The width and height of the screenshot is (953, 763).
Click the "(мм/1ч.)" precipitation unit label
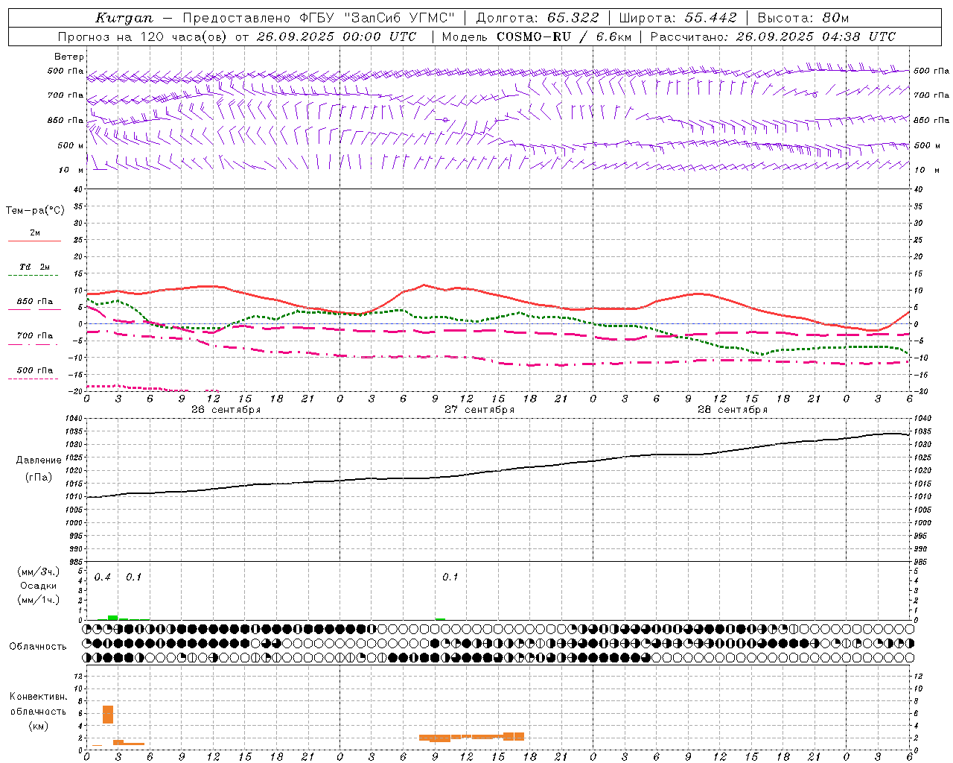39,600
